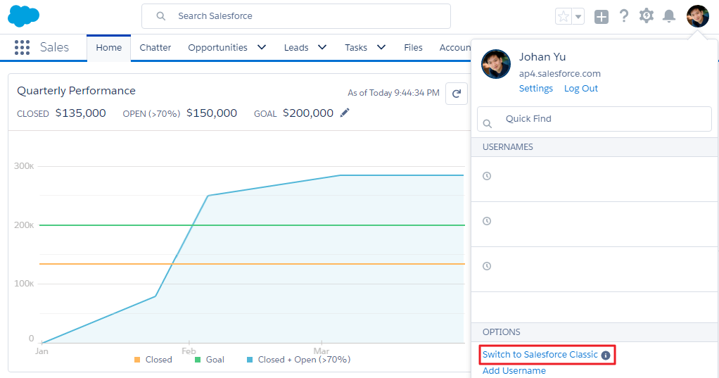Open the Help question mark icon

[x=623, y=16]
